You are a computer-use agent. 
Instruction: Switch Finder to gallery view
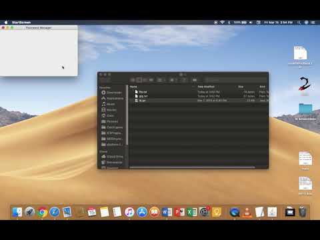click(x=151, y=80)
